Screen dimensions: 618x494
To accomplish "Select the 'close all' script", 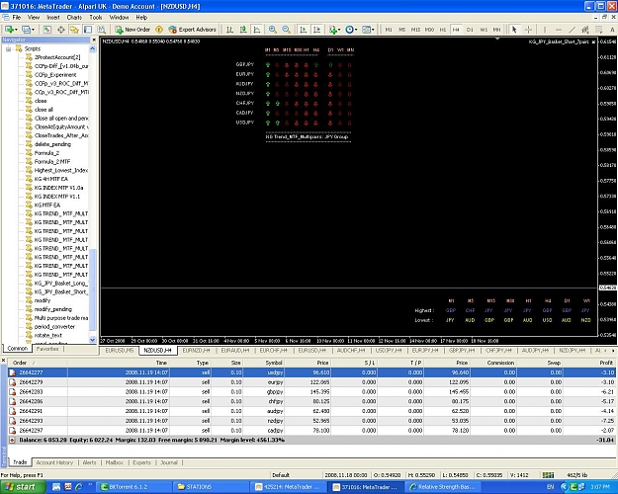I will point(44,110).
